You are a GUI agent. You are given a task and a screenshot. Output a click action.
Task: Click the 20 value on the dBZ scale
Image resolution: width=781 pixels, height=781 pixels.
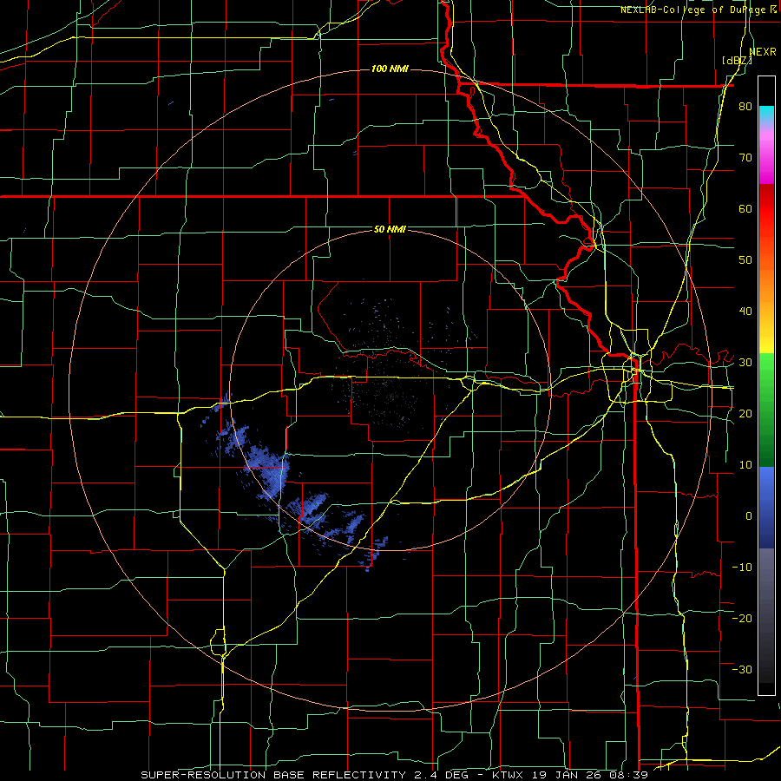click(x=745, y=413)
